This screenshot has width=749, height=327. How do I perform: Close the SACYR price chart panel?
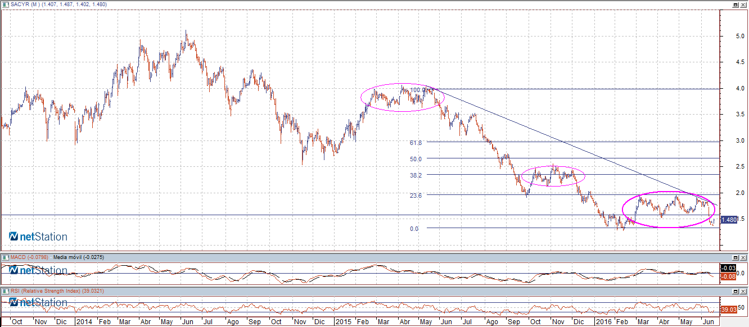coord(743,4)
